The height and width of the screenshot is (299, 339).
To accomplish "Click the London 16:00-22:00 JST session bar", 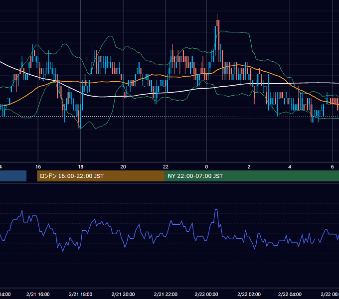I will pyautogui.click(x=101, y=176).
